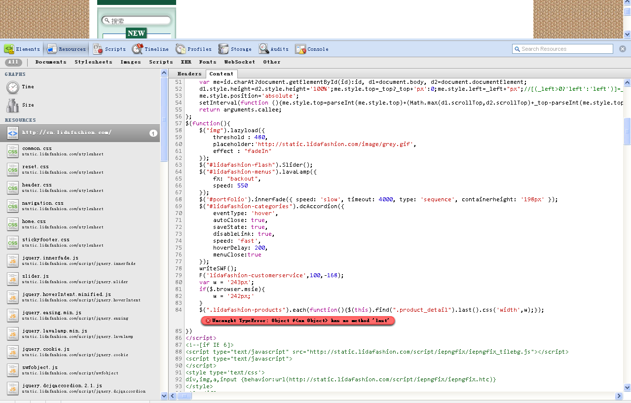The image size is (631, 403).
Task: Filter resources by Stylesheets
Action: (94, 62)
